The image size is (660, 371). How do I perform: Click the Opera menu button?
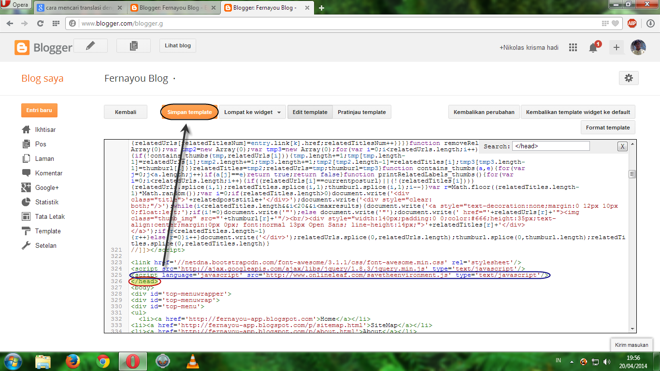tap(16, 5)
